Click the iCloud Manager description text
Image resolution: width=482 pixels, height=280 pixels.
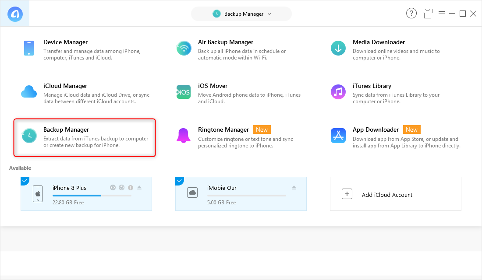(96, 98)
